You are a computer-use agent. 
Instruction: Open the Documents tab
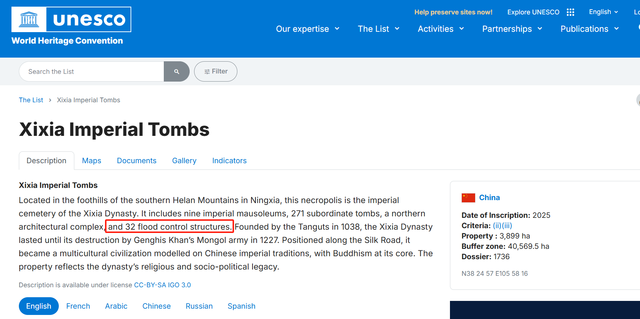[x=136, y=161]
